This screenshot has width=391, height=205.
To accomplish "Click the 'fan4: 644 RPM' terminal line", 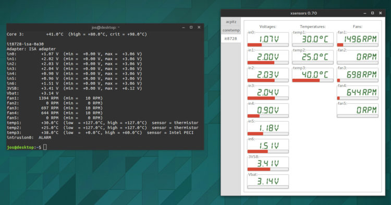I will click(x=55, y=113).
